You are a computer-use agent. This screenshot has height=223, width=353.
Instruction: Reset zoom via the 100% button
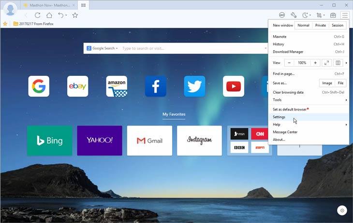[302, 63]
